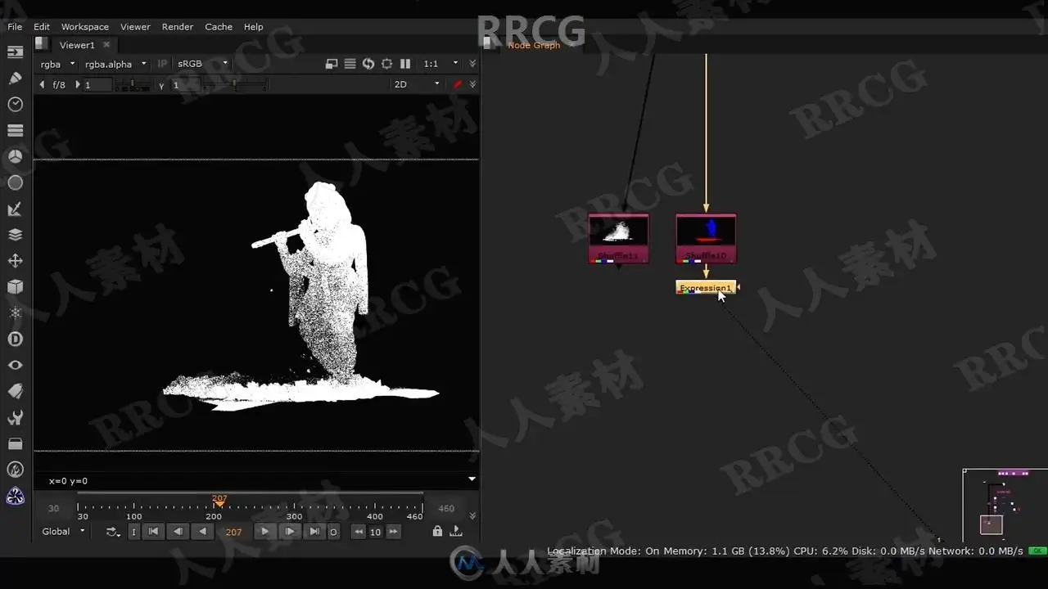
Task: Open the Merge nodes layers icon
Action: [x=15, y=235]
